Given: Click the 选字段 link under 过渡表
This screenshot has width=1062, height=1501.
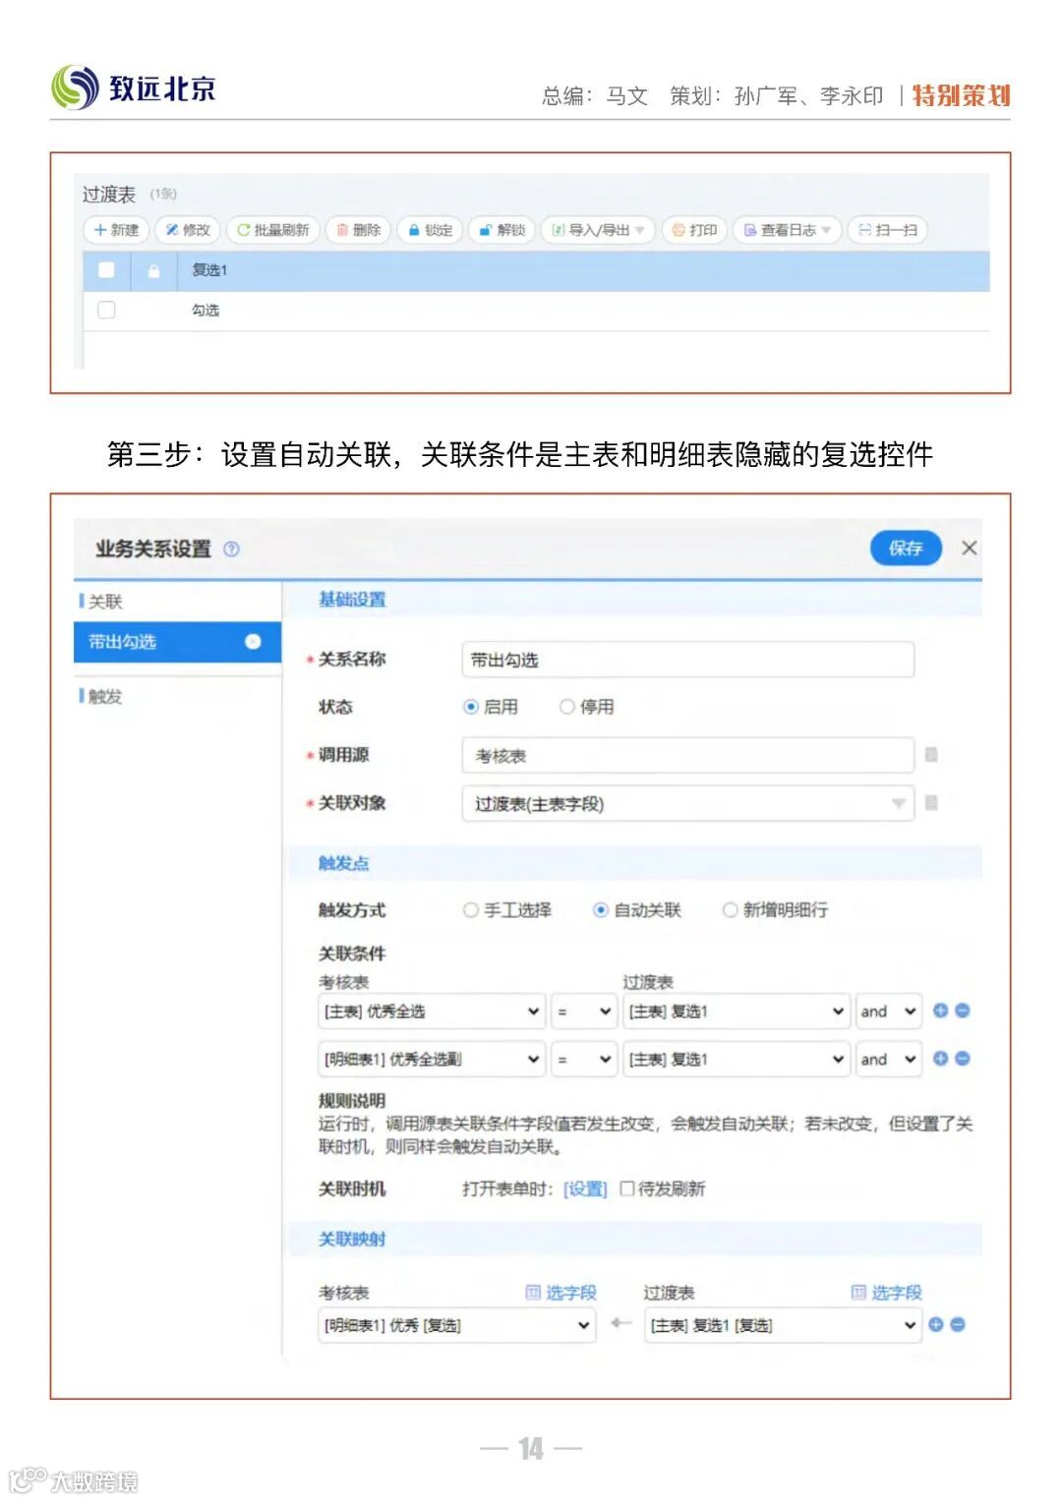Looking at the screenshot, I should [887, 1293].
